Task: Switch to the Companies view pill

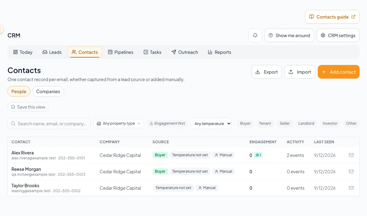Action: (48, 91)
